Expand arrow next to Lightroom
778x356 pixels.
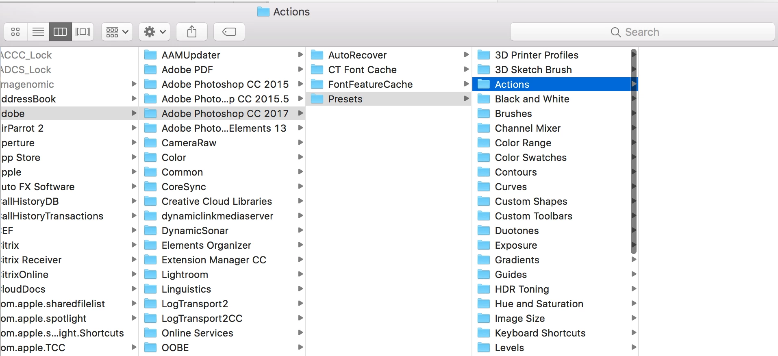300,274
